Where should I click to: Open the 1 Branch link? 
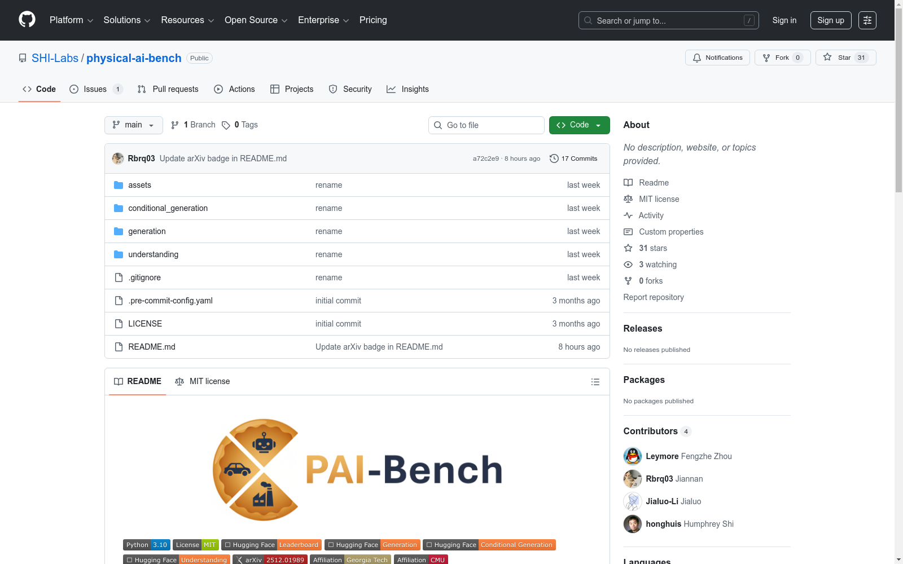[193, 125]
